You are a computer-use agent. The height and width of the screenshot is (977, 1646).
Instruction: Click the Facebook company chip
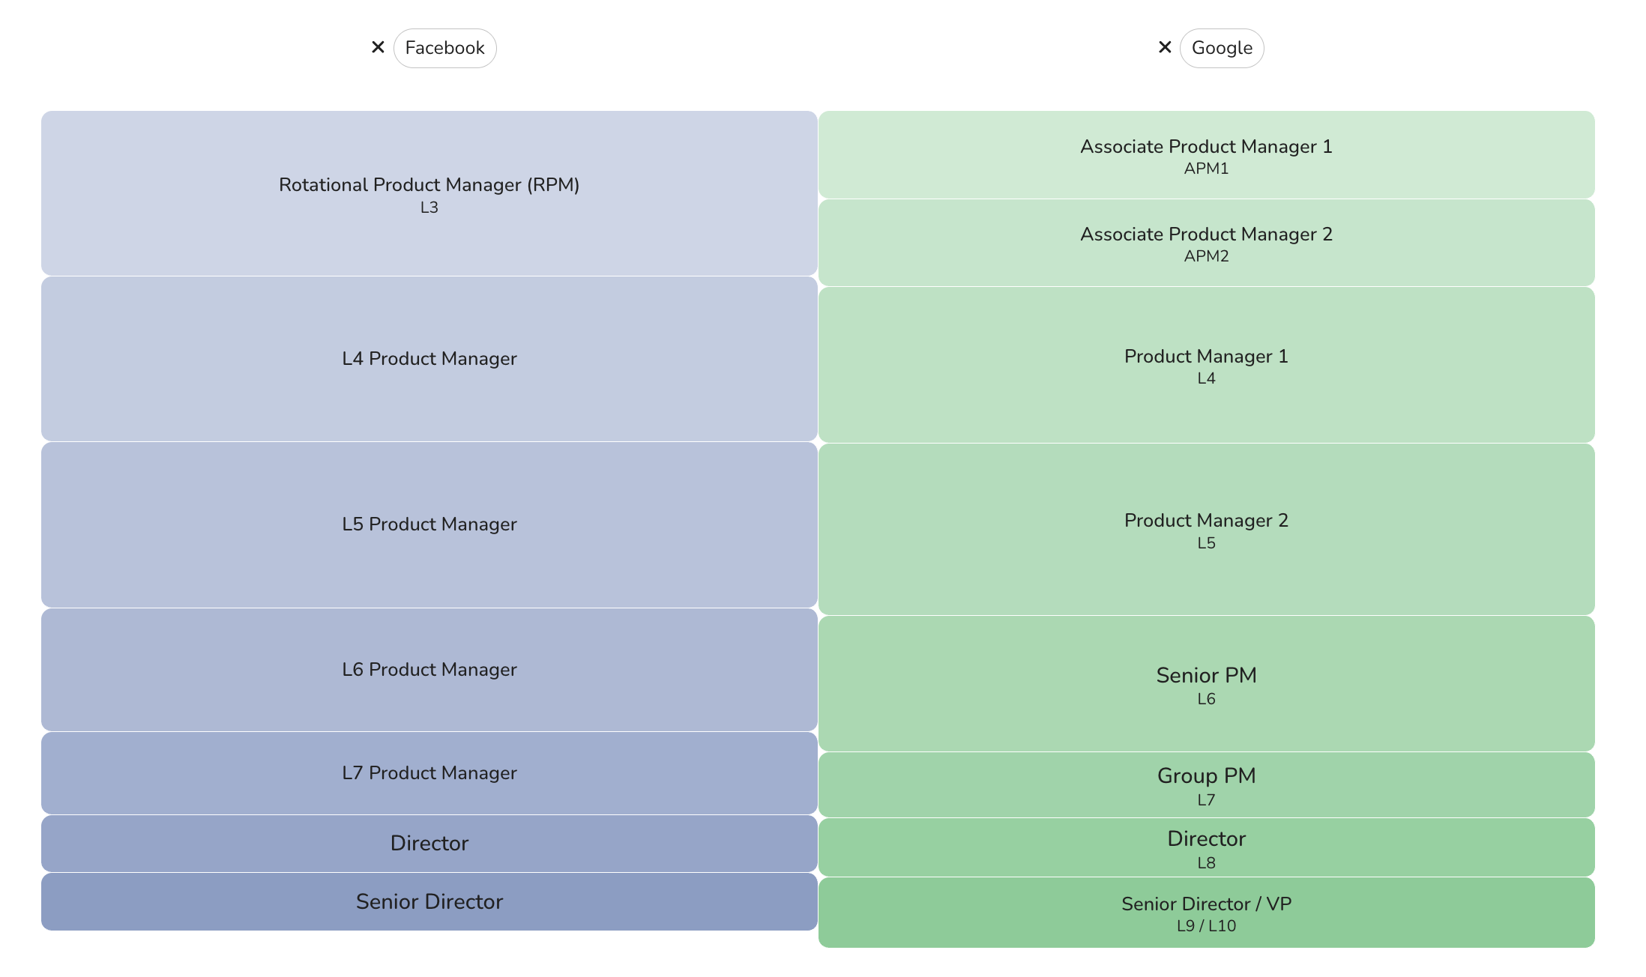(x=444, y=48)
